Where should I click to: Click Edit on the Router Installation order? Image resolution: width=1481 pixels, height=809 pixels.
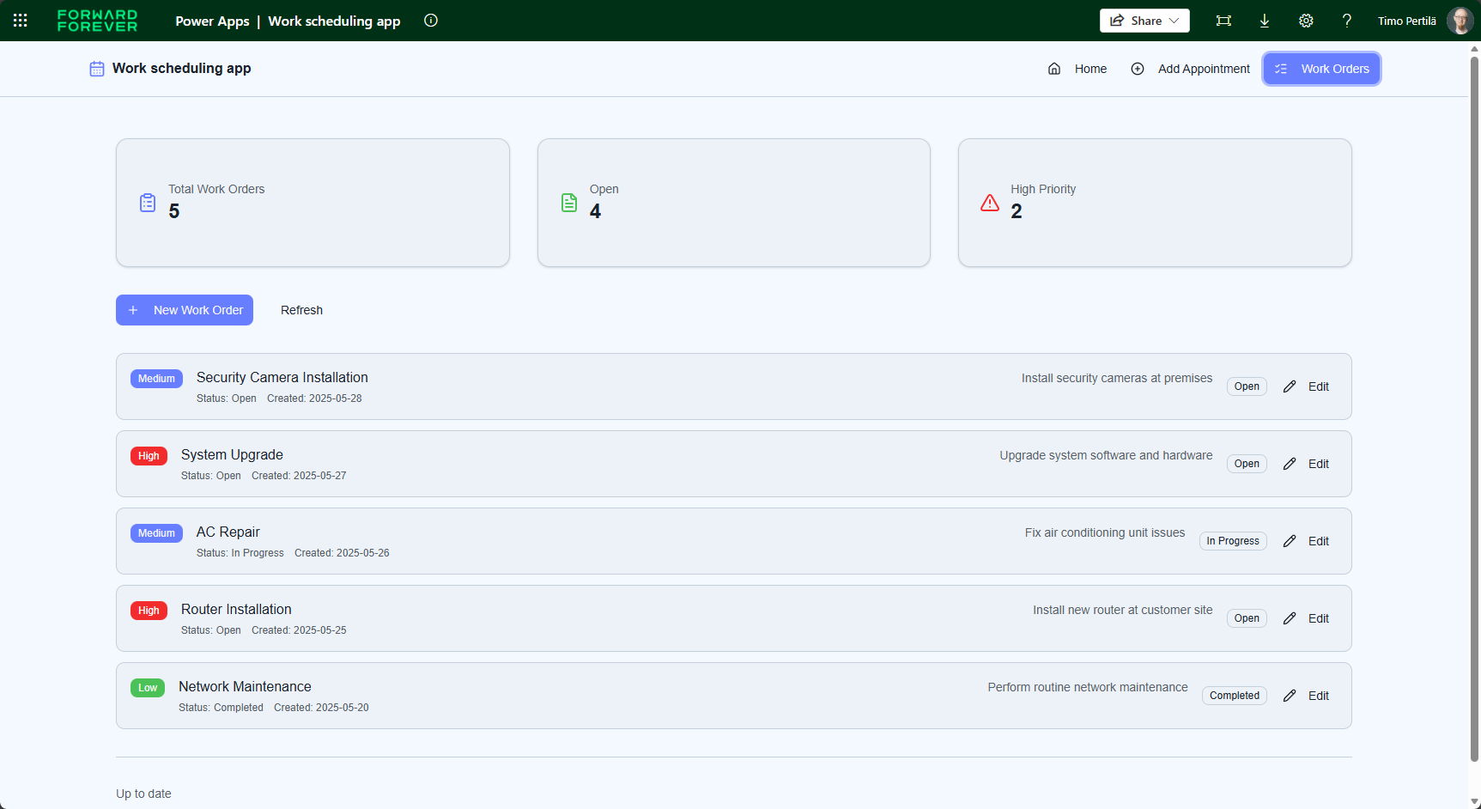pos(1318,618)
